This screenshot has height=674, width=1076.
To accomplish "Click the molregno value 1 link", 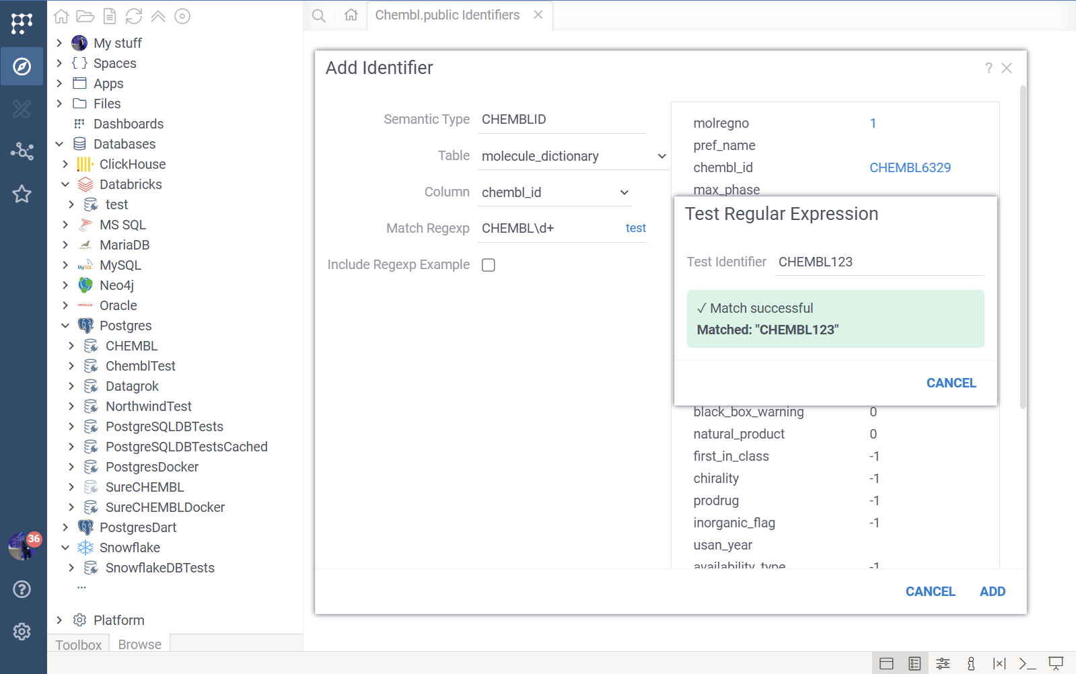I will [873, 123].
